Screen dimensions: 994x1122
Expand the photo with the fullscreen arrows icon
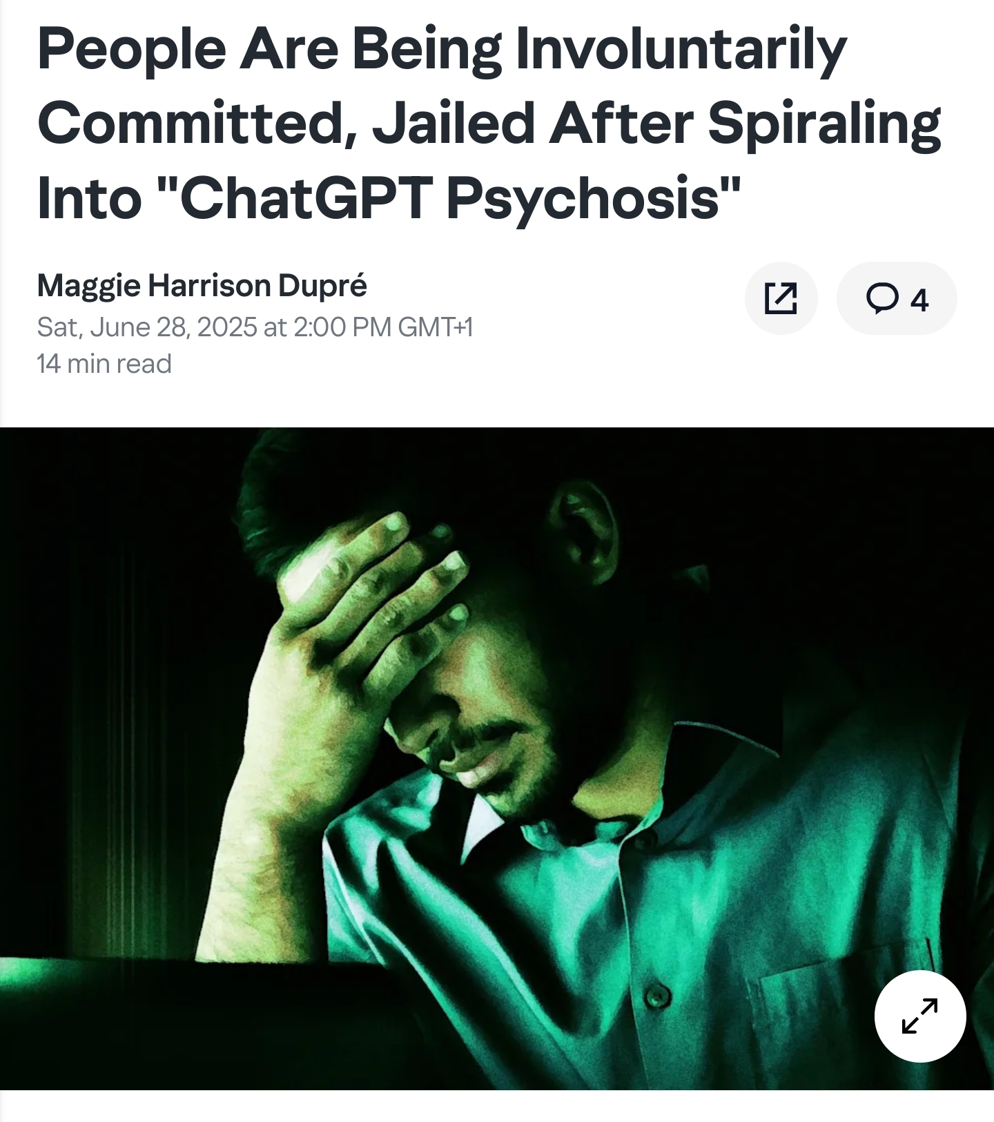pos(919,1016)
